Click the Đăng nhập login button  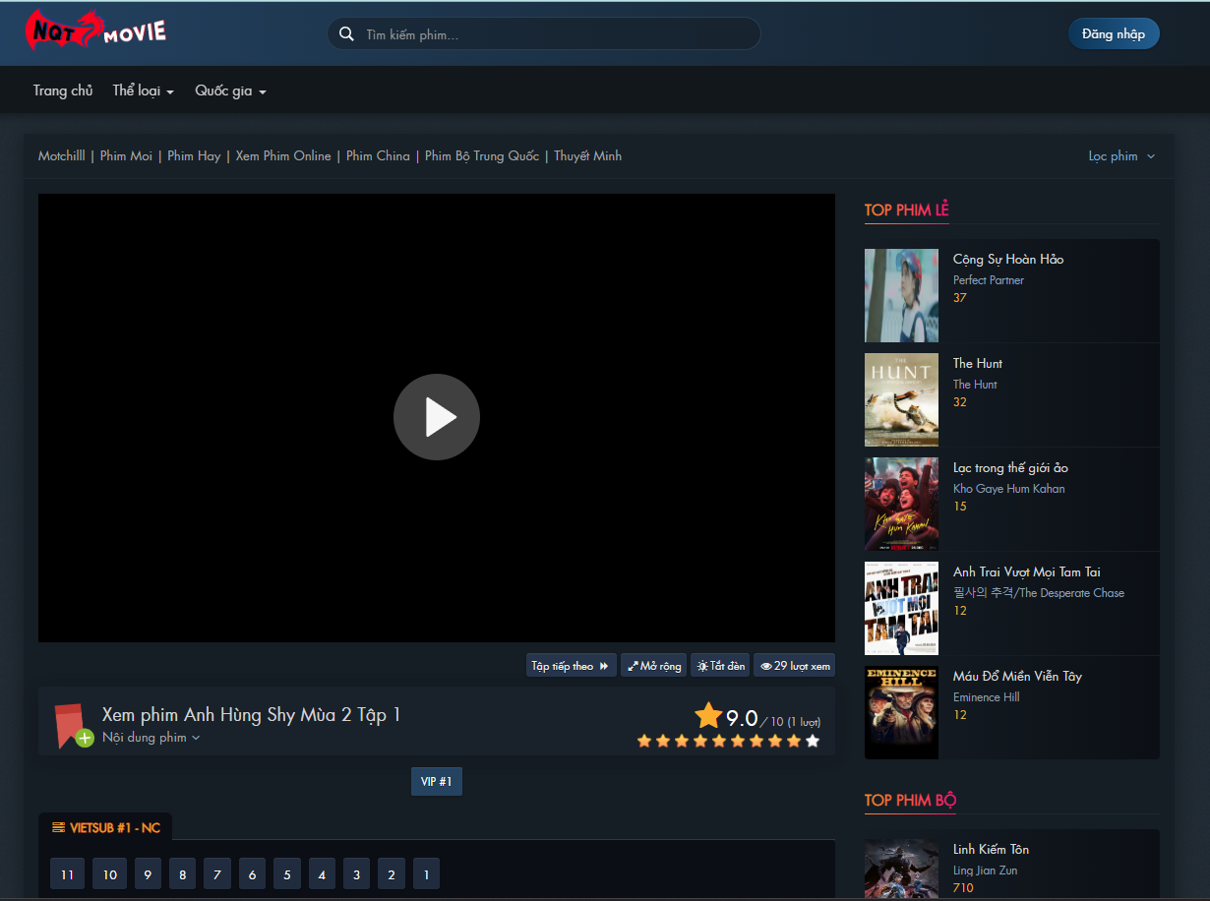pyautogui.click(x=1114, y=33)
